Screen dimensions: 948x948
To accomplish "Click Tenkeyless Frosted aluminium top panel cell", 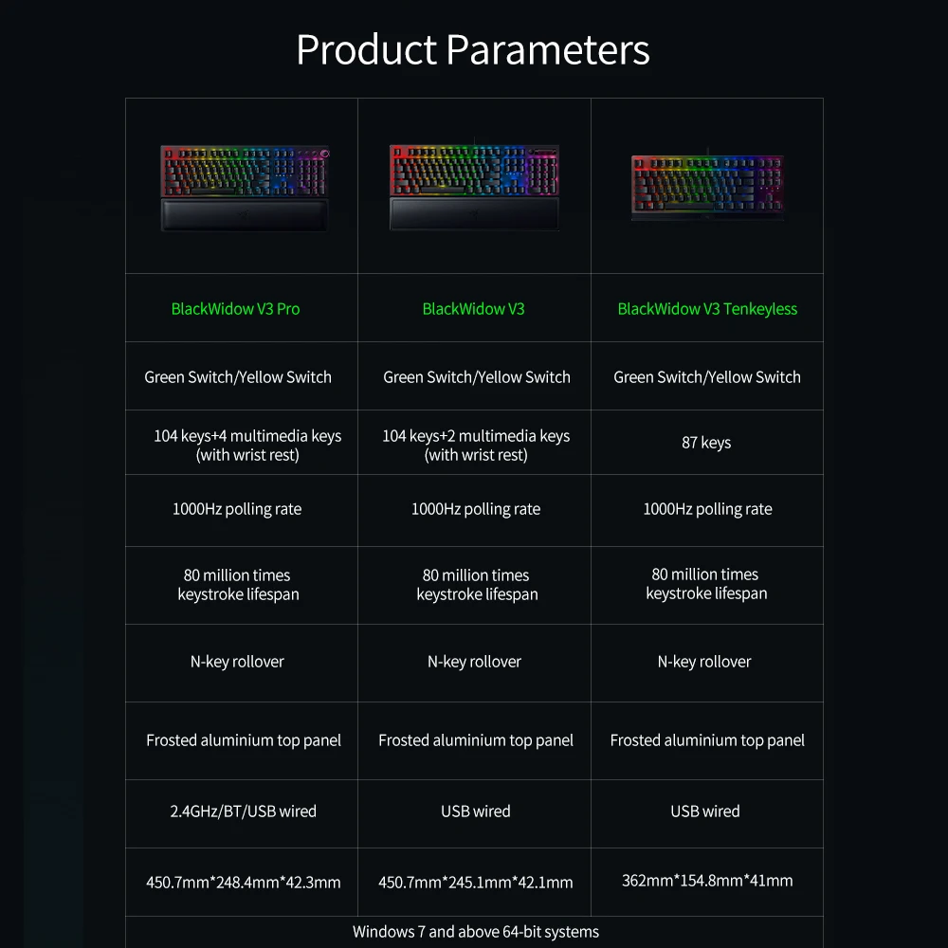I will [707, 740].
